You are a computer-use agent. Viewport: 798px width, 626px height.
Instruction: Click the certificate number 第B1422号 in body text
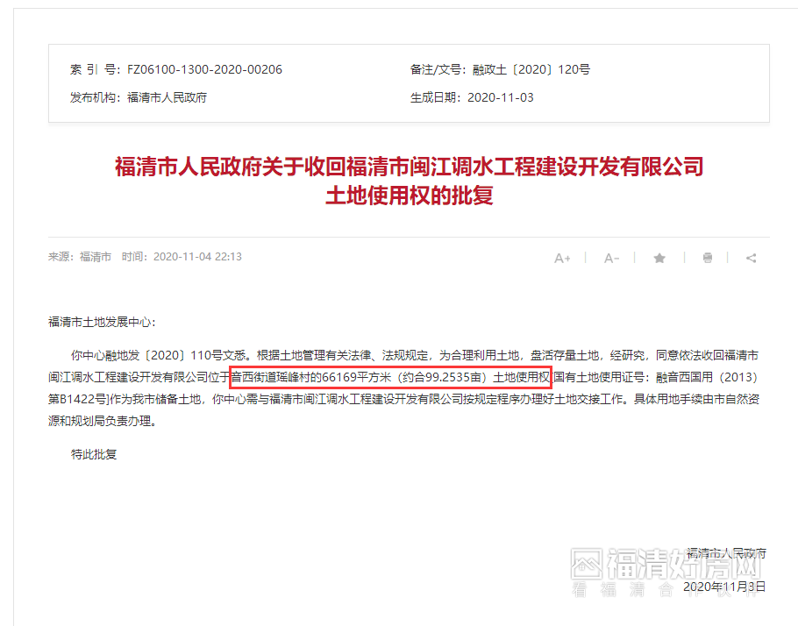point(77,399)
